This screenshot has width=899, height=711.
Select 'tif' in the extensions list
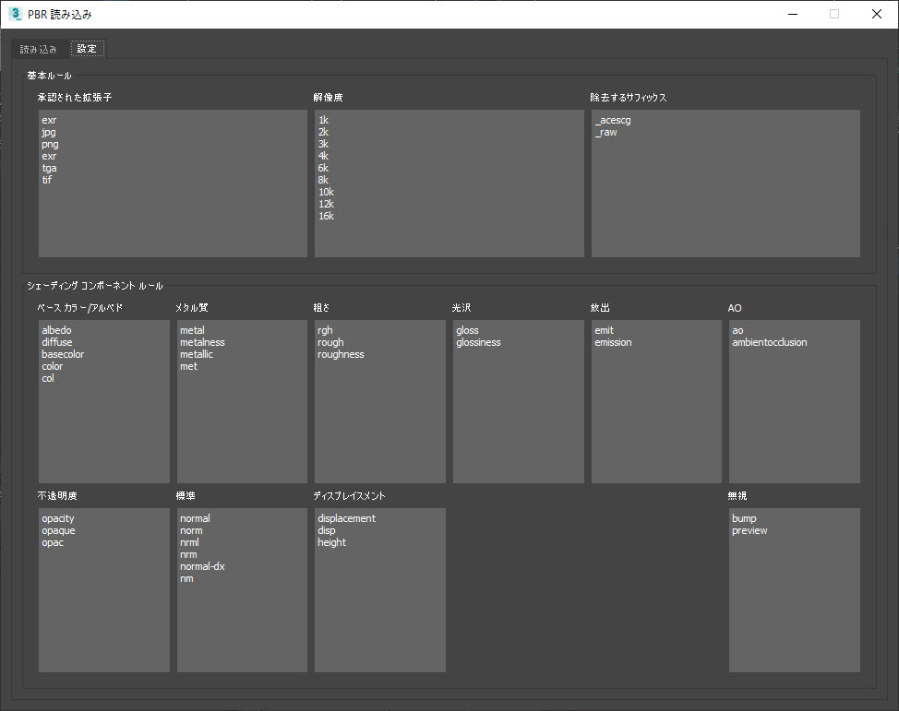[x=46, y=180]
